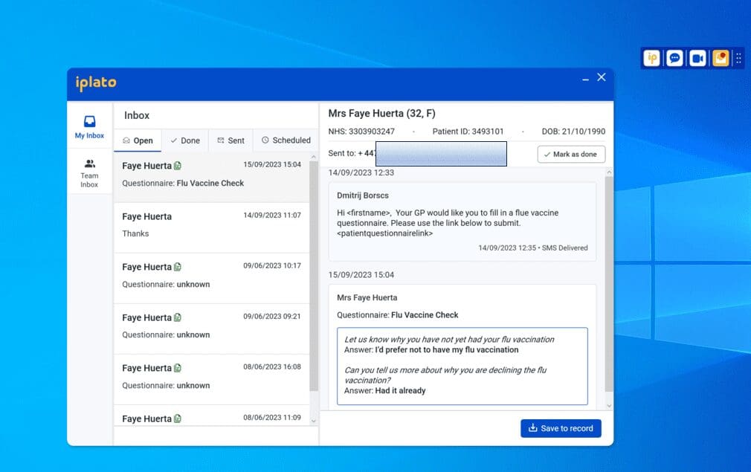Click conversation pane scrollbar up arrow
Viewport: 751px width, 472px height.
609,172
